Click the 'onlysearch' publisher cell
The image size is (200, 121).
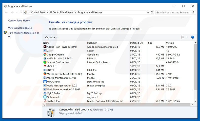pos(93,97)
